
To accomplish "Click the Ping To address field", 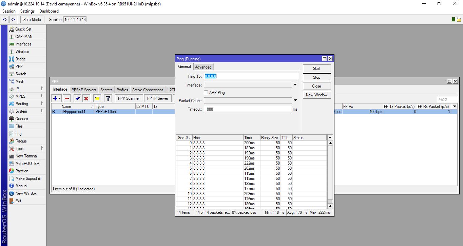I will click(251, 76).
